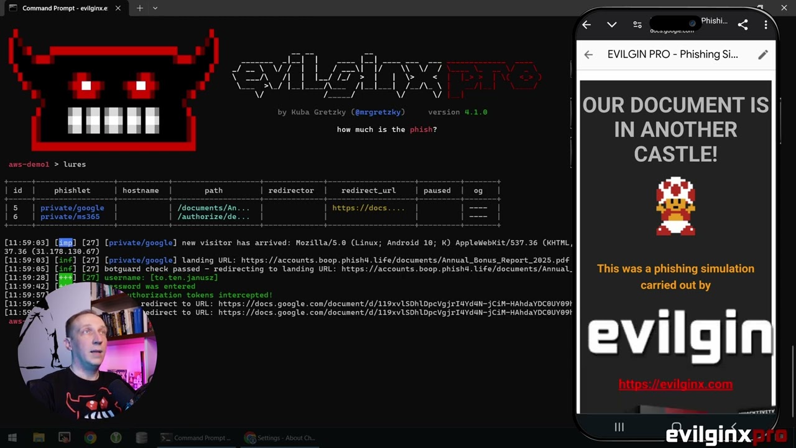The height and width of the screenshot is (448, 796).
Task: Open the remote screen app in taskbar
Action: (x=64, y=437)
